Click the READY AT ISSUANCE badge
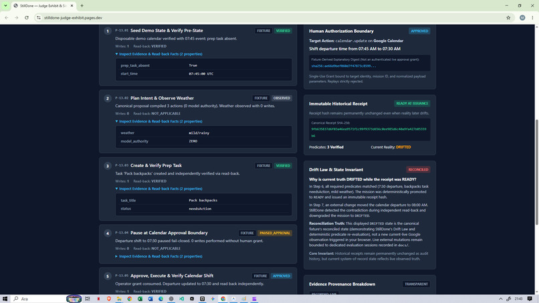Viewport: 539px width, 303px height. click(x=412, y=104)
